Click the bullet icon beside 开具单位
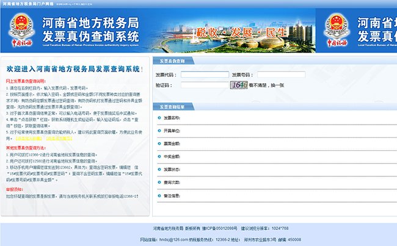Image resolution: width=397 pixels, height=246 pixels. click(159, 131)
